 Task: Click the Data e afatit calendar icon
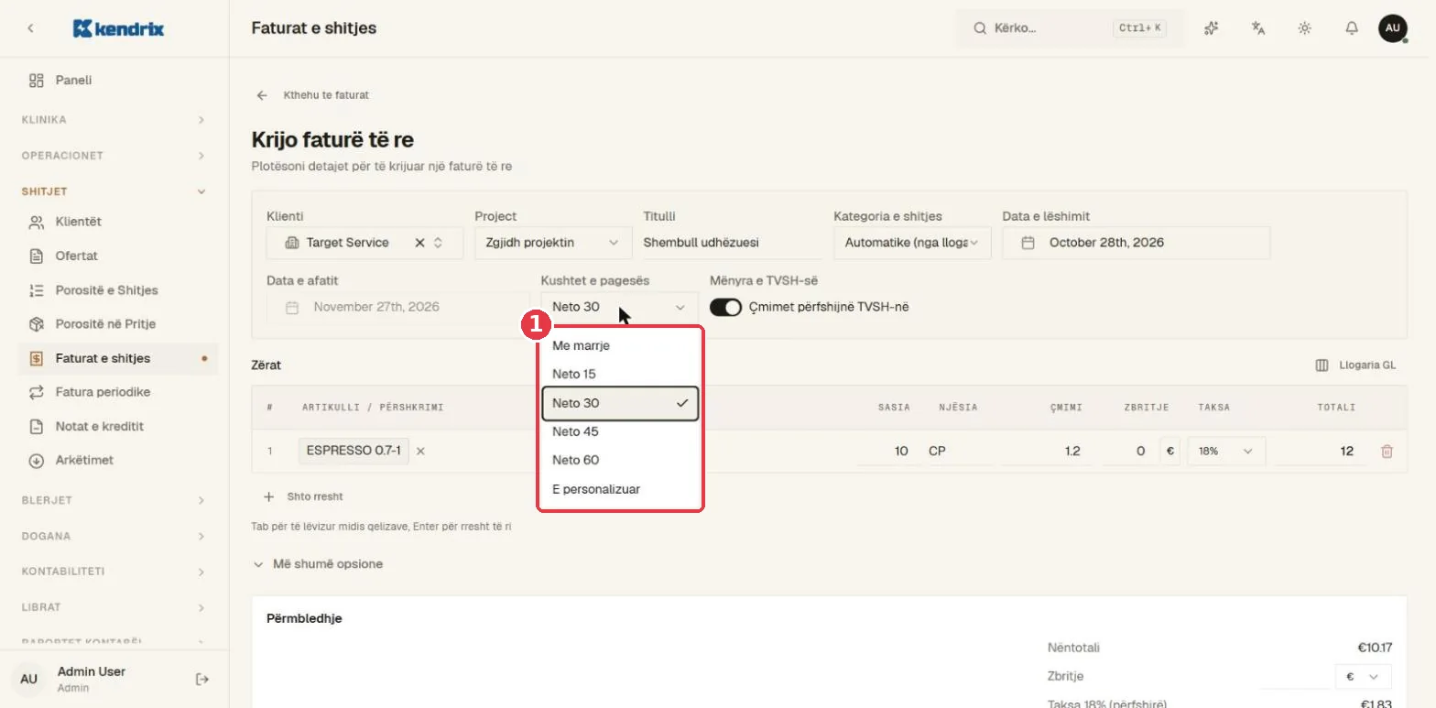[292, 307]
